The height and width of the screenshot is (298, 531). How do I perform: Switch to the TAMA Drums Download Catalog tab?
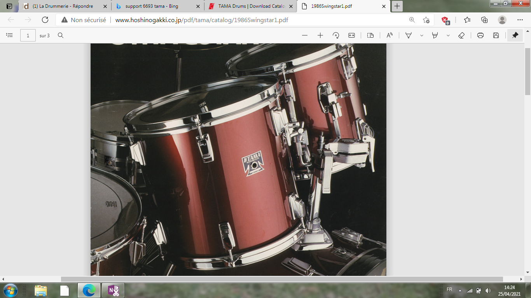[249, 6]
